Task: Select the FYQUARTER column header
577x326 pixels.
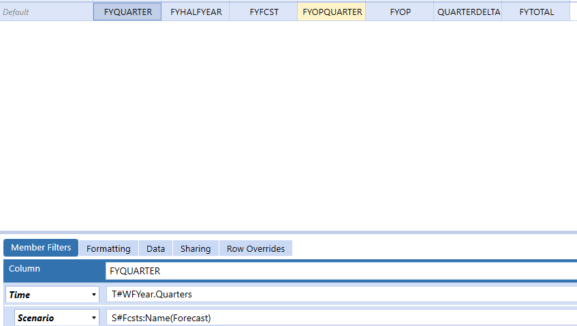Action: tap(127, 12)
